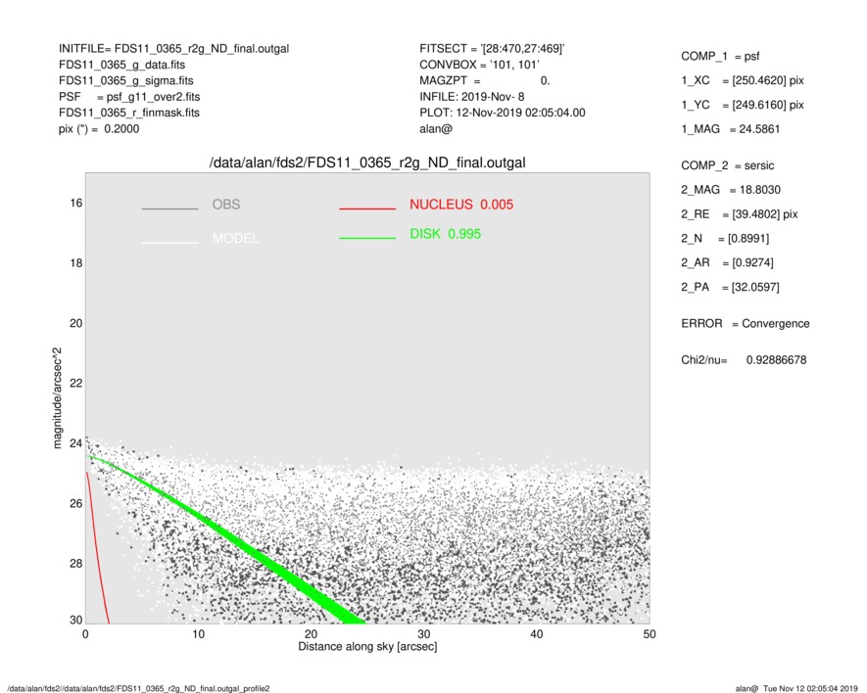
Task: Click the MAGZPT = 0. line
Action: 484,80
